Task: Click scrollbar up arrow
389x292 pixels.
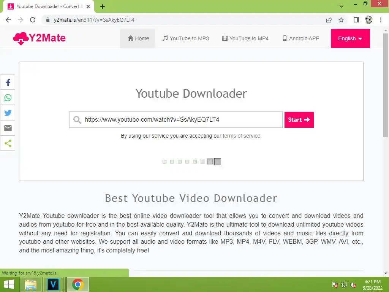Action: point(386,30)
